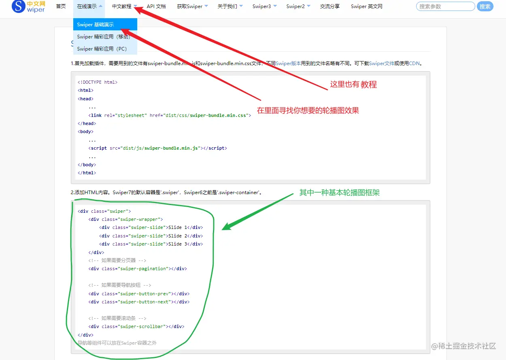Open the 关于我们 menu
506x360 pixels.
(x=227, y=6)
